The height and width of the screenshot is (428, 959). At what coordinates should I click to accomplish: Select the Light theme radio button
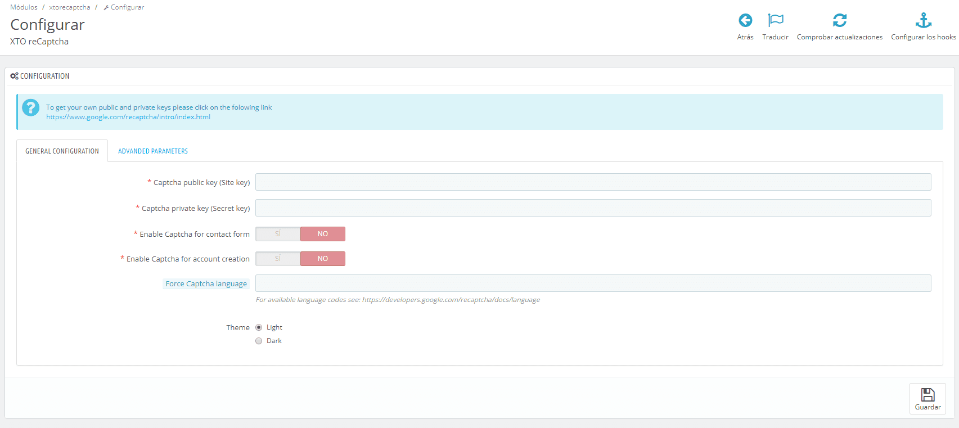pos(259,327)
